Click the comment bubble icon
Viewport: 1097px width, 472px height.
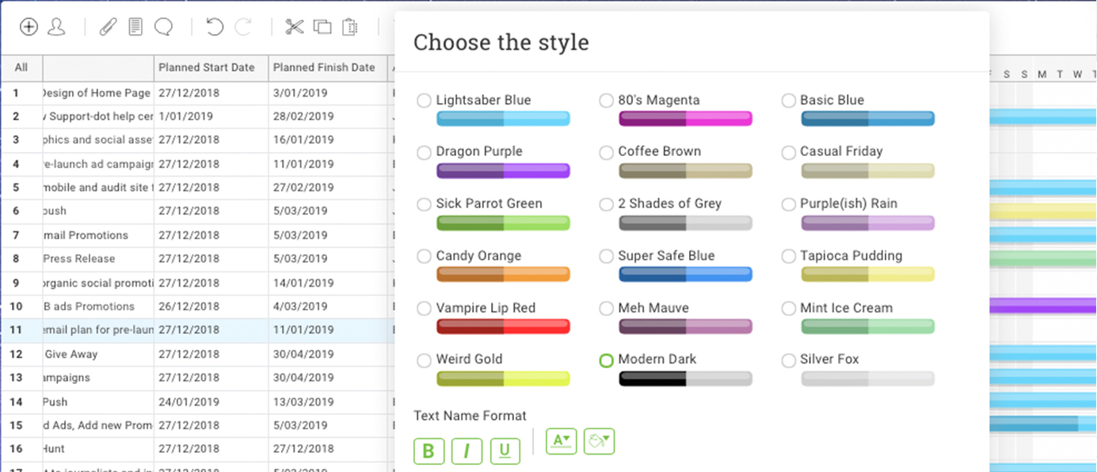(x=163, y=27)
